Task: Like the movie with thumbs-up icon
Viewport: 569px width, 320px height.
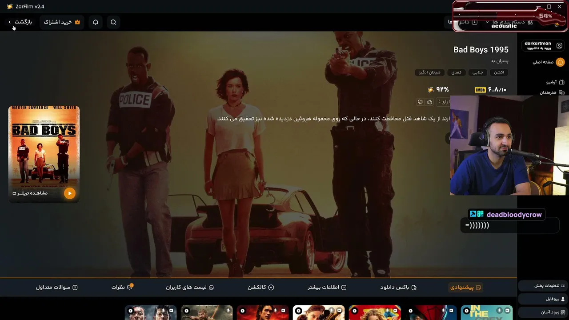Action: point(429,102)
